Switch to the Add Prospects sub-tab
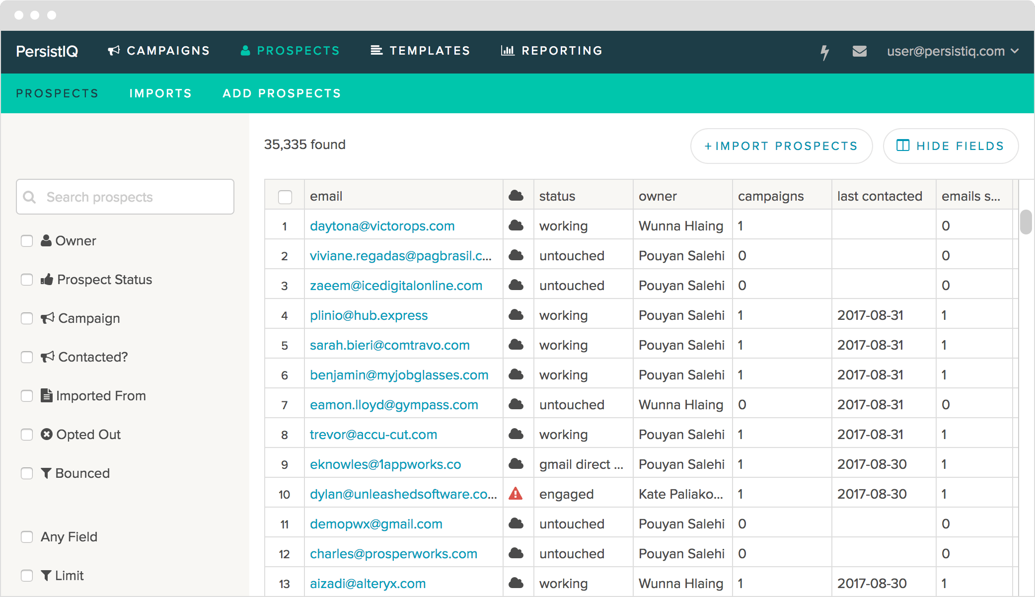 pos(282,93)
